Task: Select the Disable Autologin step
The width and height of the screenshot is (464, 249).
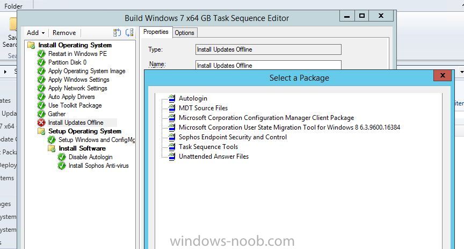Action: 91,157
